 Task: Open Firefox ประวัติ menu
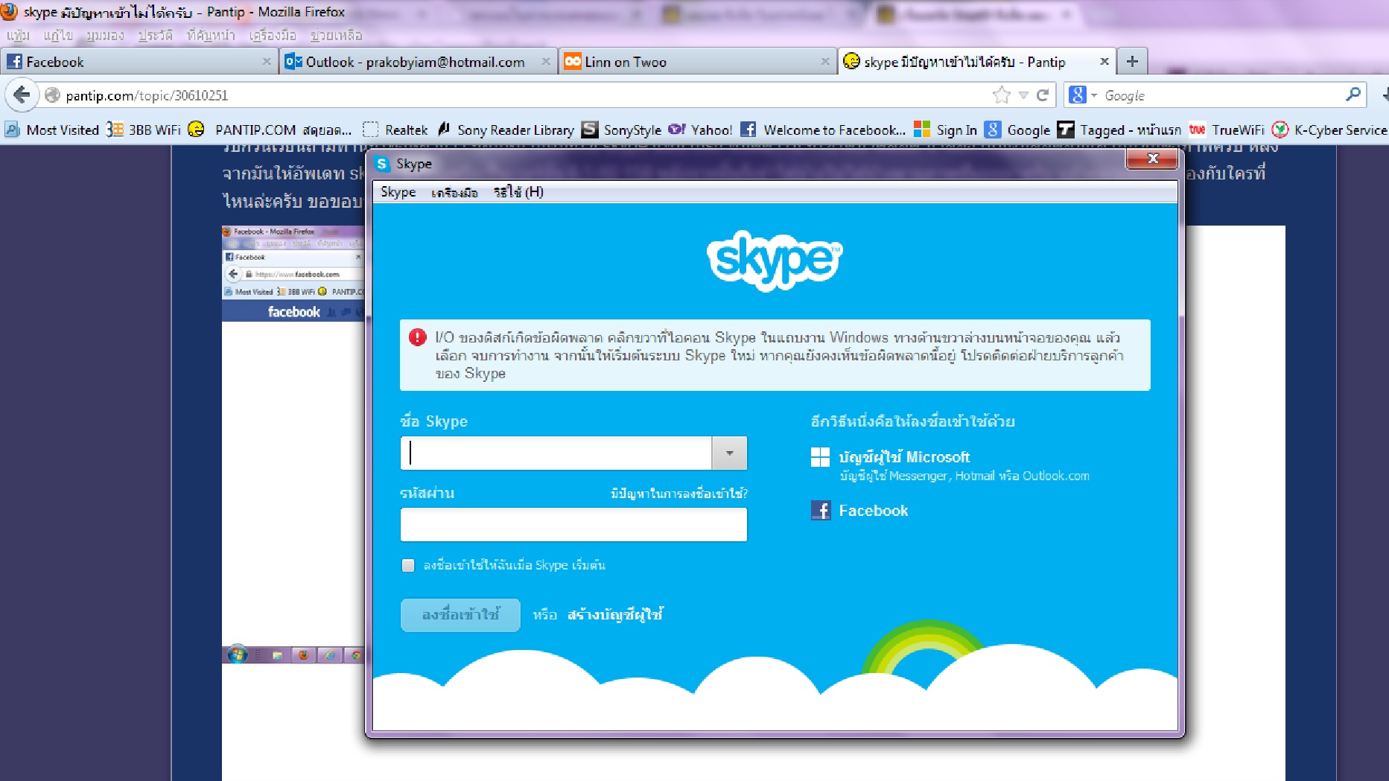point(156,35)
